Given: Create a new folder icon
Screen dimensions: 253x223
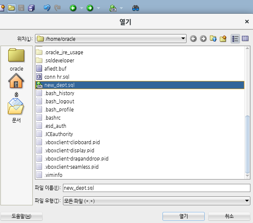Looking at the screenshot, I should click(x=223, y=39).
